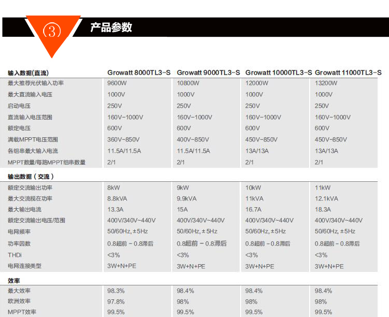The height and width of the screenshot is (317, 389).
Task: Select the 最大输出电流 row label
Action: [24, 209]
